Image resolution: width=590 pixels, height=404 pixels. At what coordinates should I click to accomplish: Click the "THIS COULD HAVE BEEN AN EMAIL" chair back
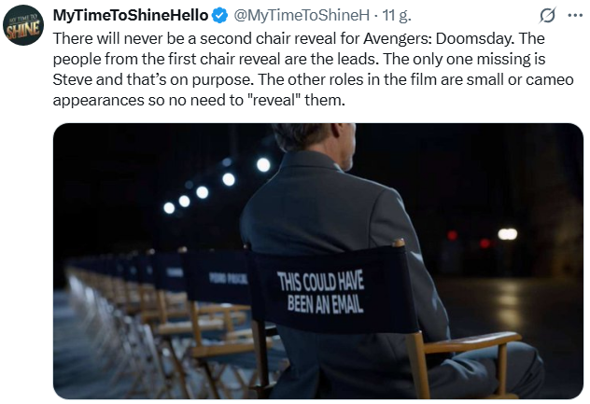click(321, 293)
